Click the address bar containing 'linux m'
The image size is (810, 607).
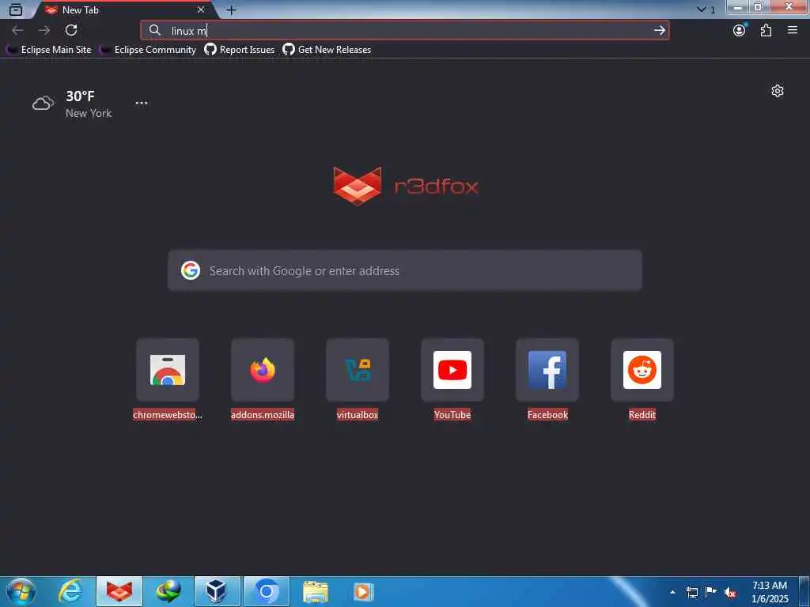404,31
